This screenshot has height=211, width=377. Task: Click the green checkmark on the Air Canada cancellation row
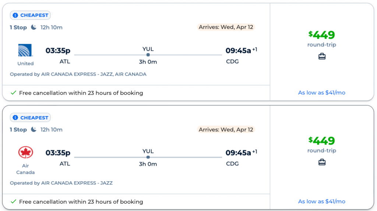pyautogui.click(x=13, y=201)
